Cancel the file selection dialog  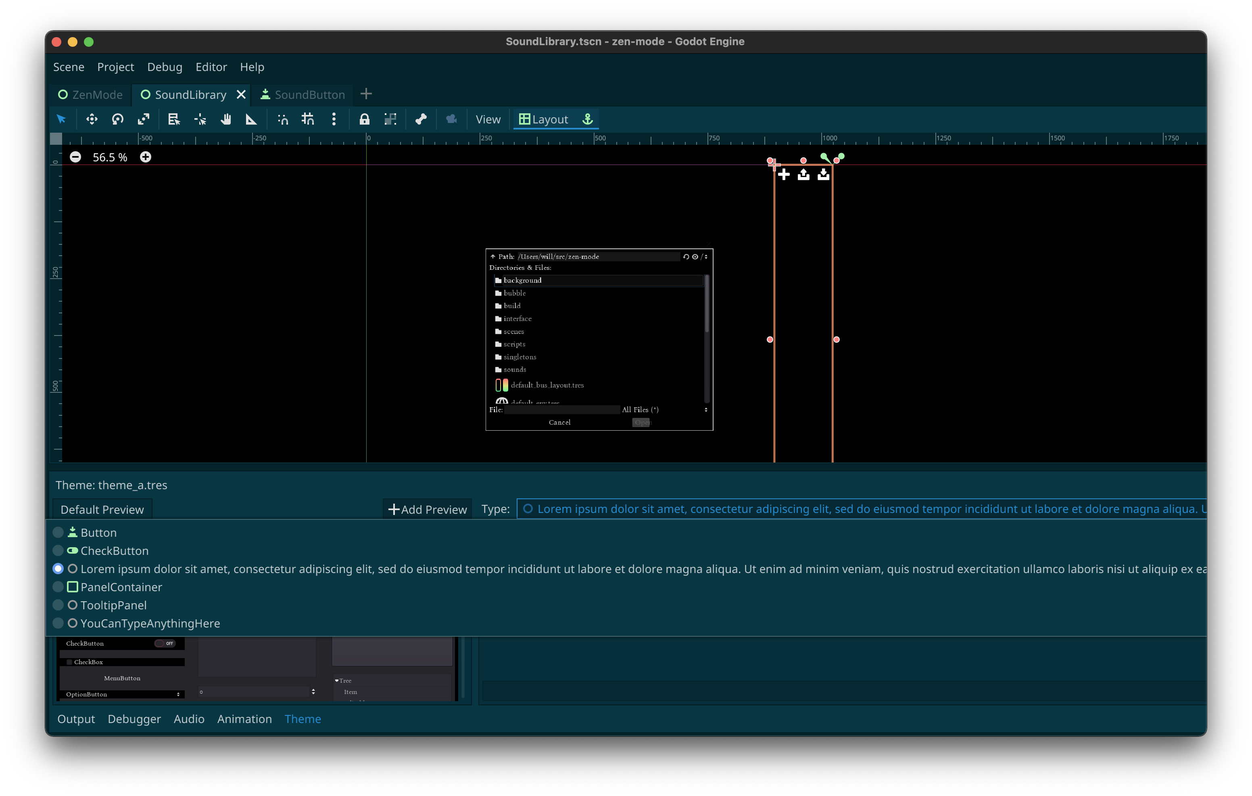point(559,422)
